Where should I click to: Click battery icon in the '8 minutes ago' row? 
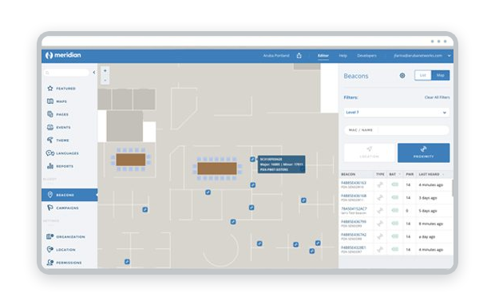[394, 224]
